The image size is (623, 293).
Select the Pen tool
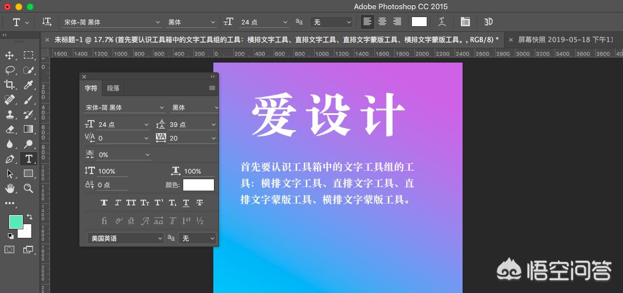pos(10,159)
